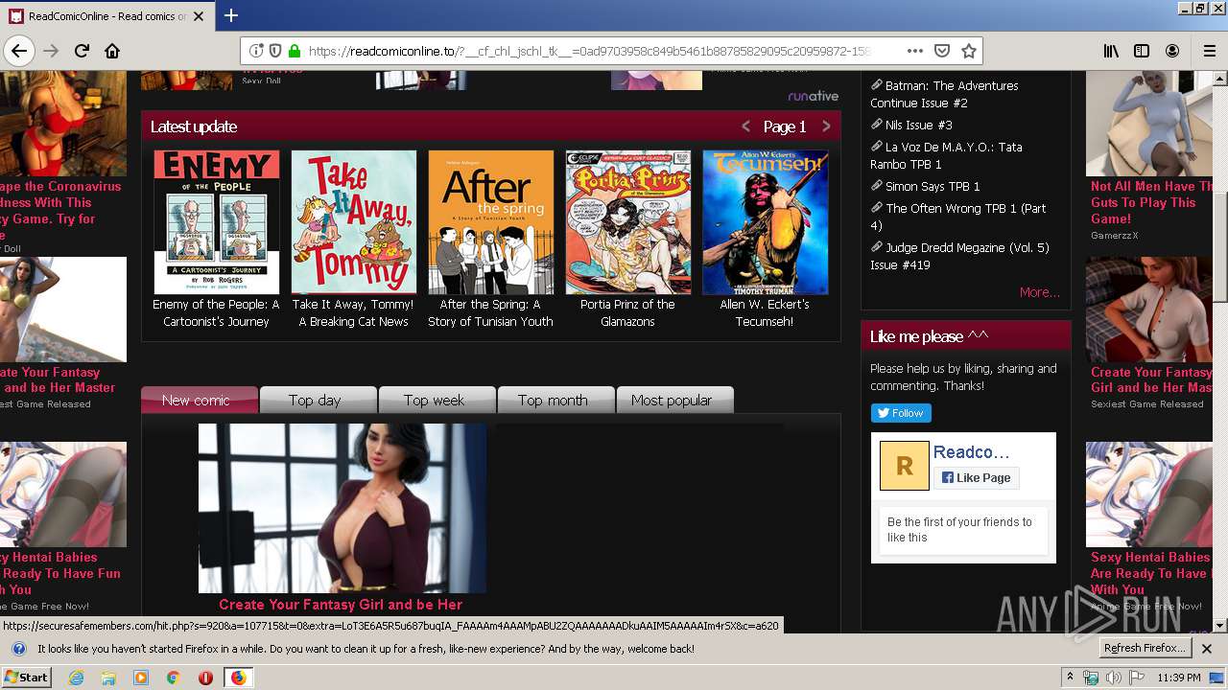1228x690 pixels.
Task: Open Judge Dredd Megazine Issue #419 link
Action: tap(959, 256)
